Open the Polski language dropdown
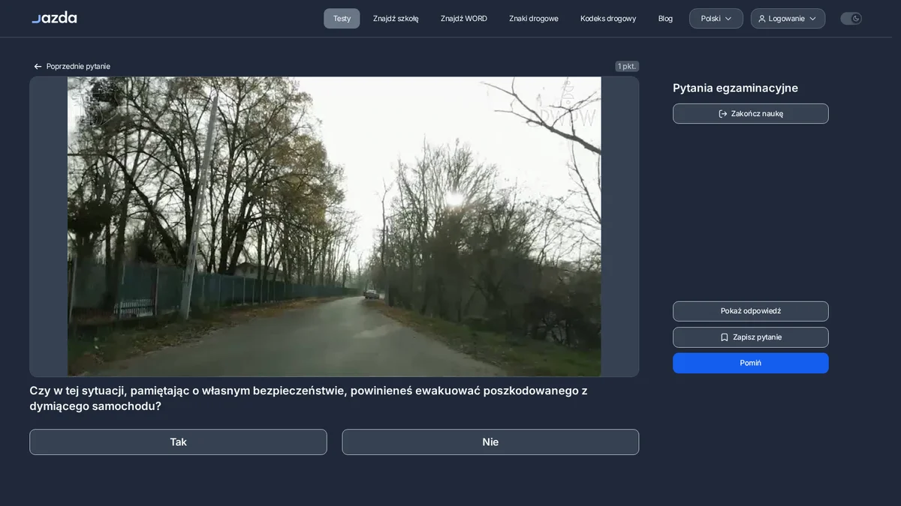901x506 pixels. click(716, 19)
